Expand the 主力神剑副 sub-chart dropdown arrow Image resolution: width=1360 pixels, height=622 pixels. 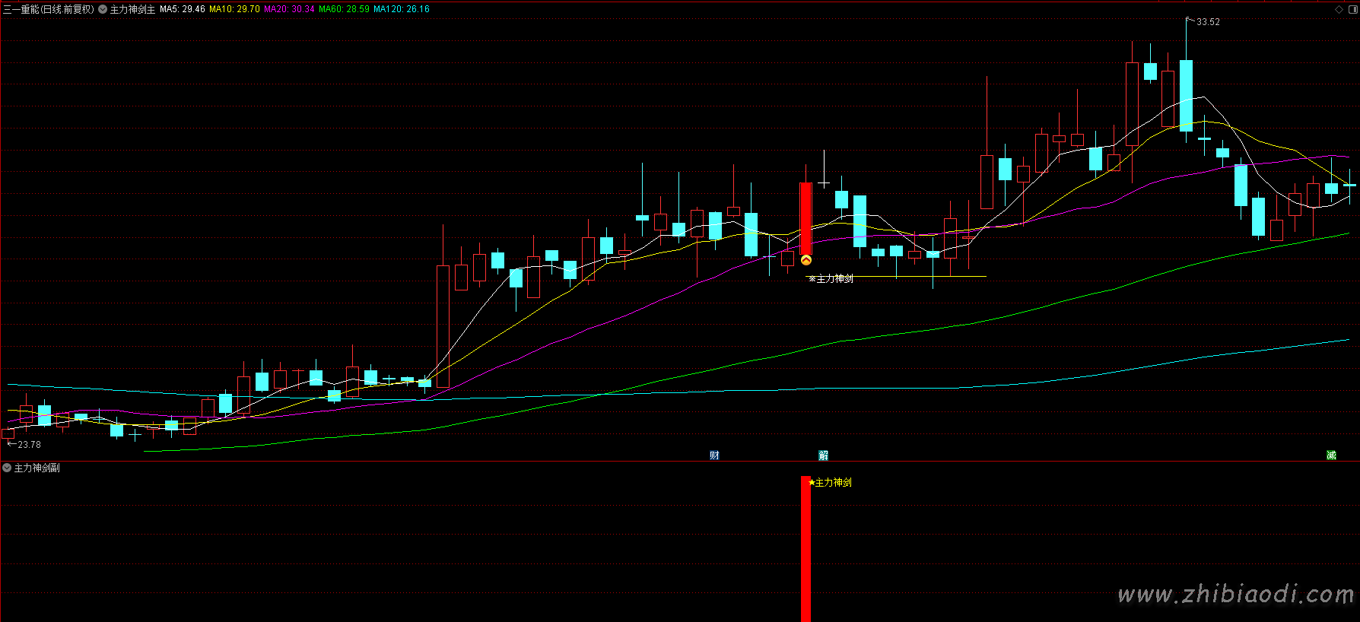click(x=7, y=468)
